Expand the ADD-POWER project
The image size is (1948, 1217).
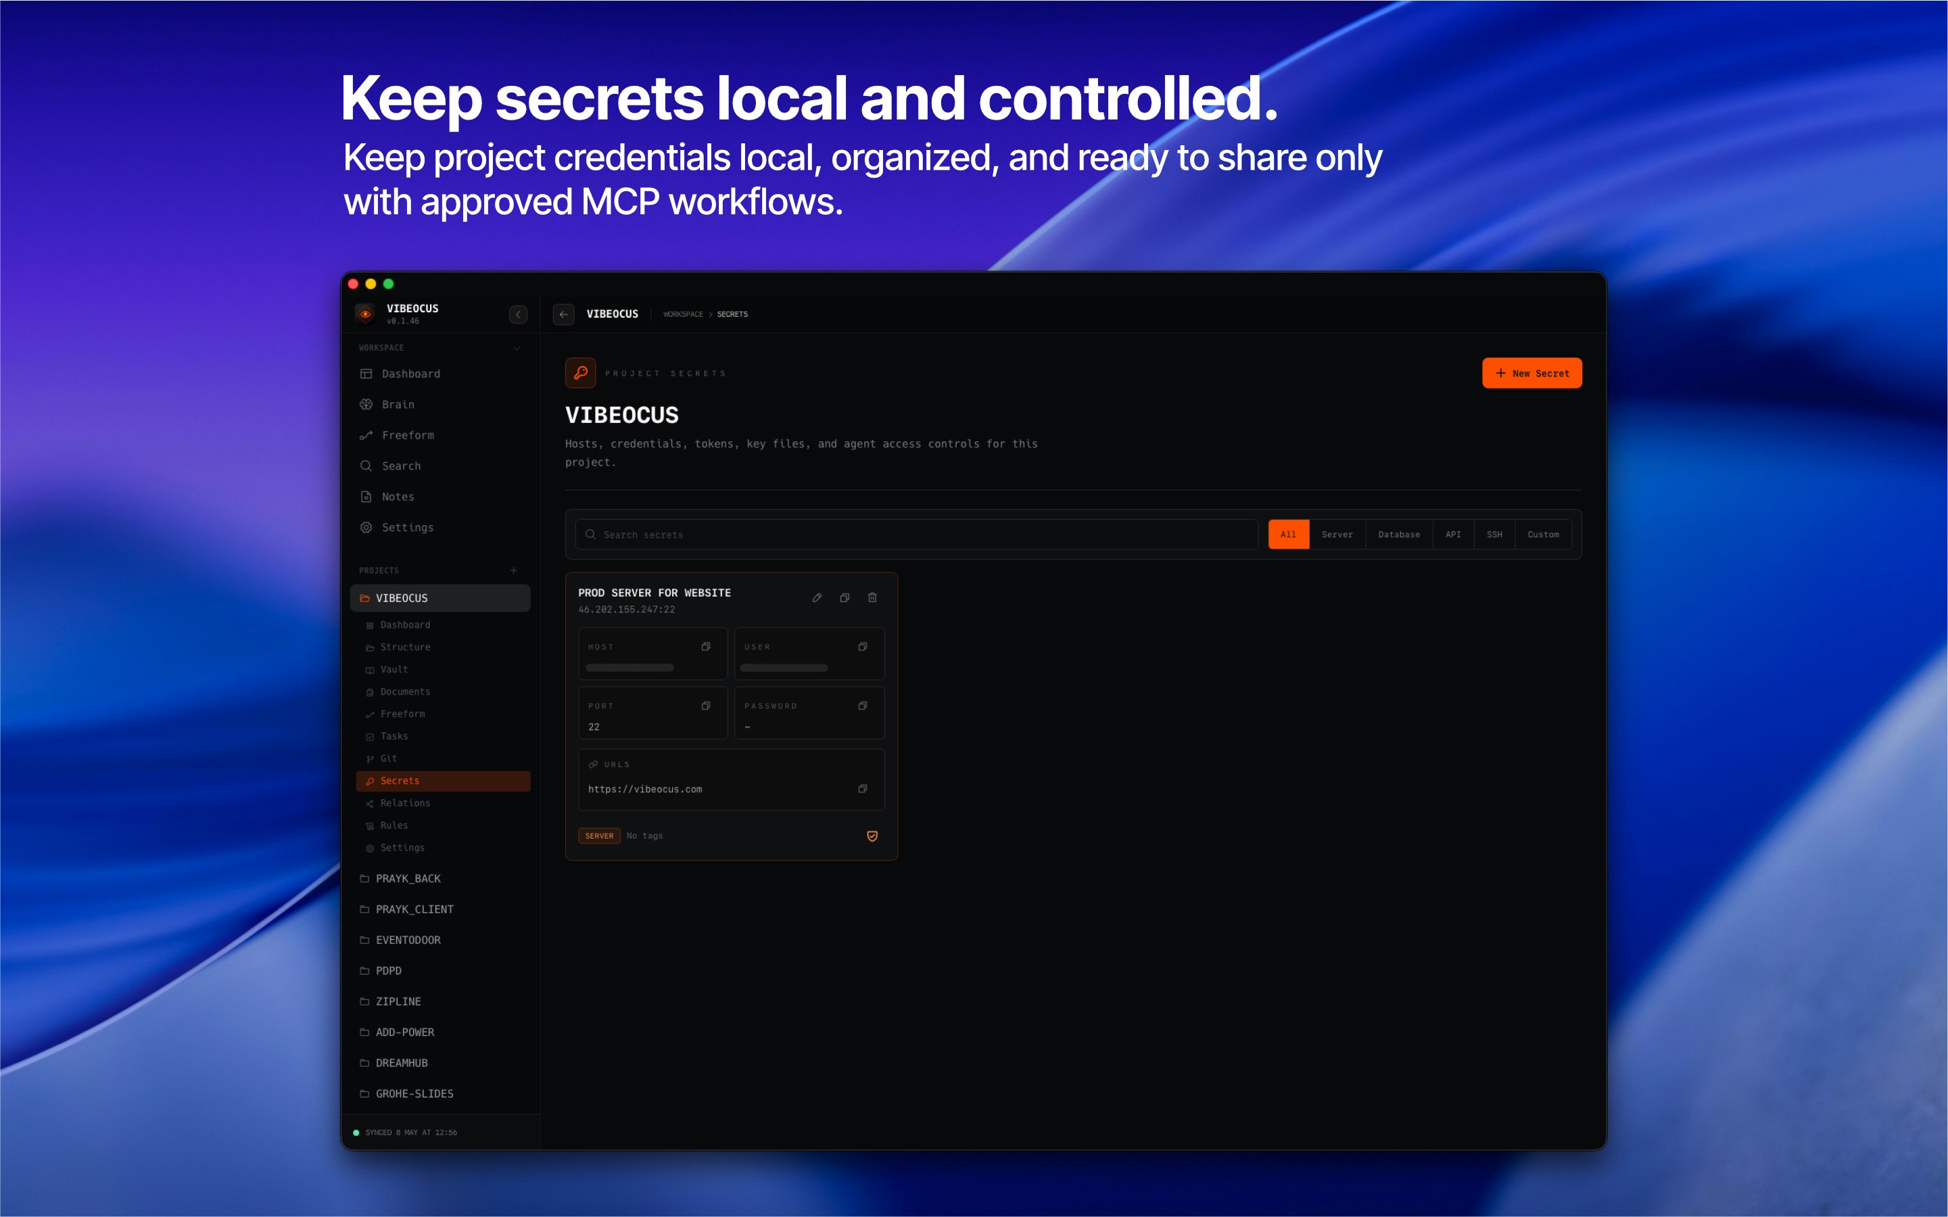pyautogui.click(x=440, y=1031)
